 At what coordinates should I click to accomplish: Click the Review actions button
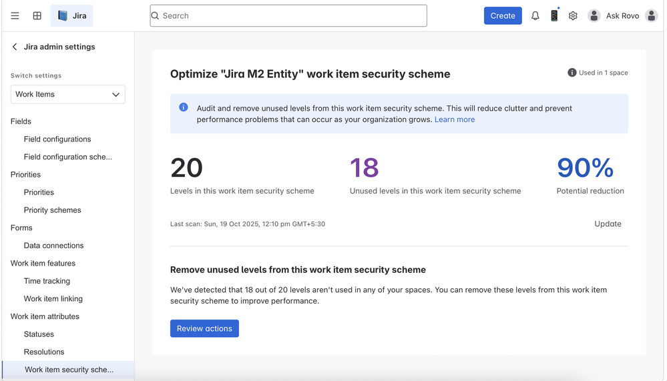[204, 328]
